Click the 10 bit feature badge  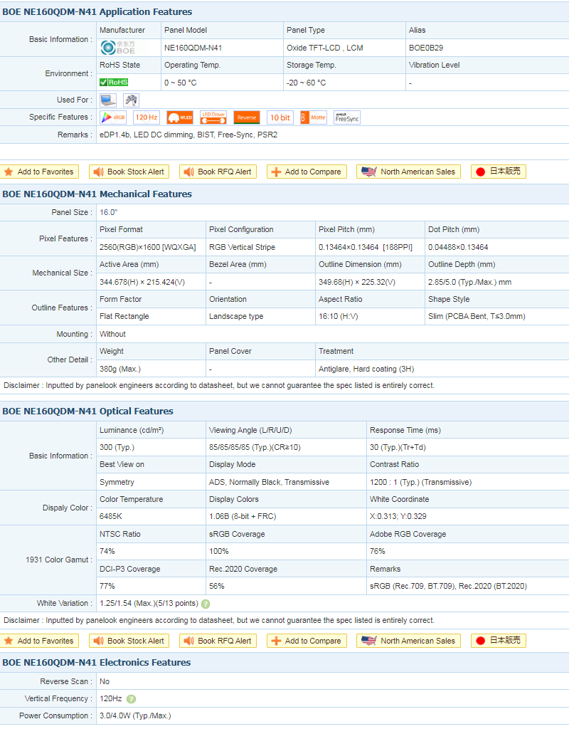pyautogui.click(x=280, y=117)
